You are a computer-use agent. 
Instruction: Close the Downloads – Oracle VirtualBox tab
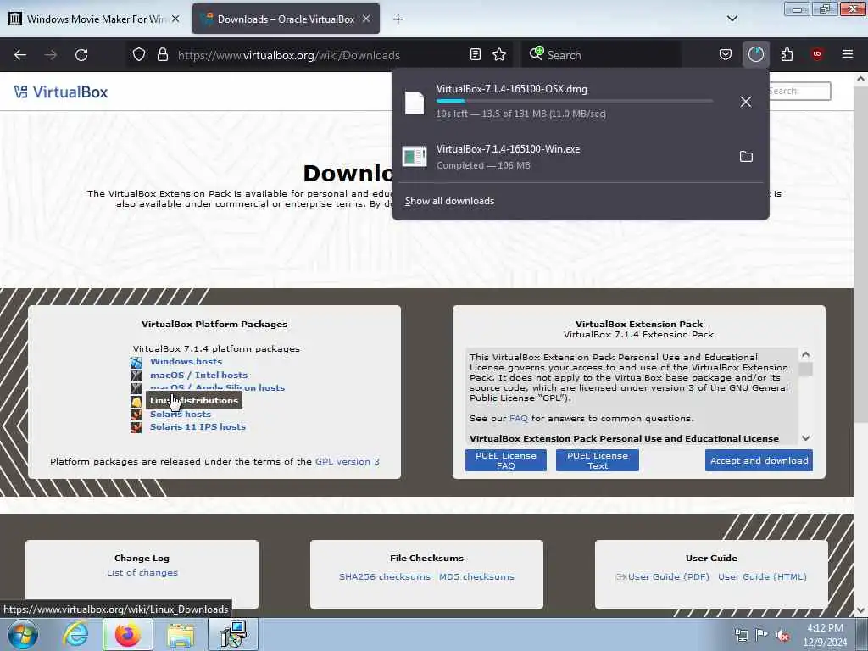366,19
